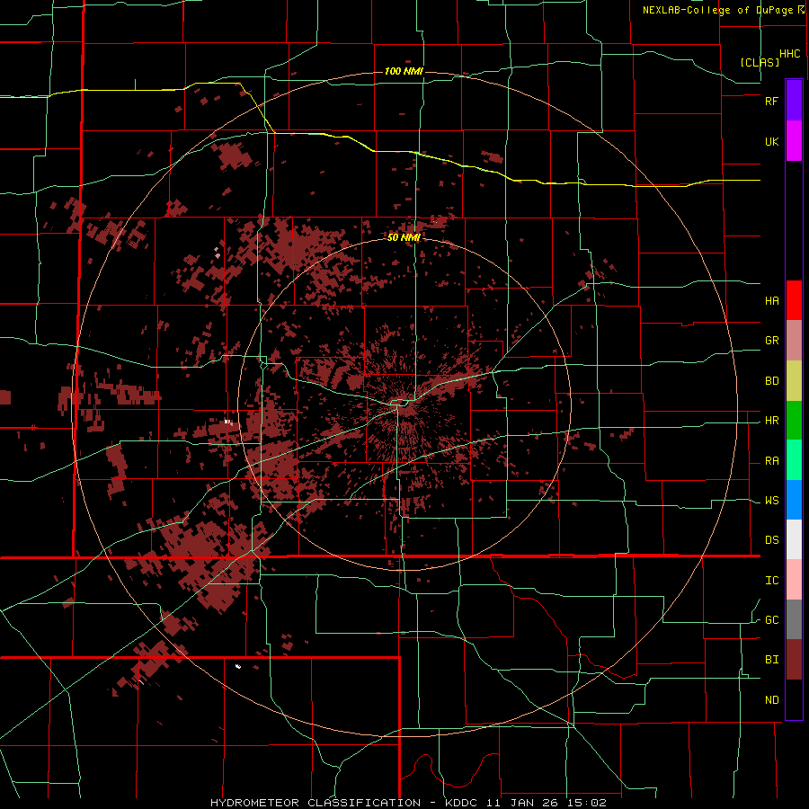809x809 pixels.
Task: Click the ND legend label
Action: (x=771, y=700)
